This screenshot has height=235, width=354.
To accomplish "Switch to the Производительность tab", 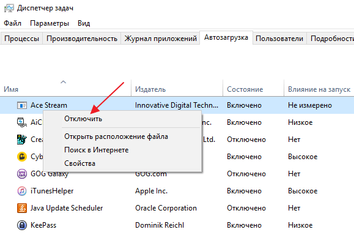I will point(82,39).
